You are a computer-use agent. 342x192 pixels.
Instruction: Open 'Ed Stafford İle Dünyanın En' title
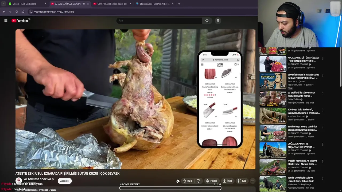pos(301,94)
